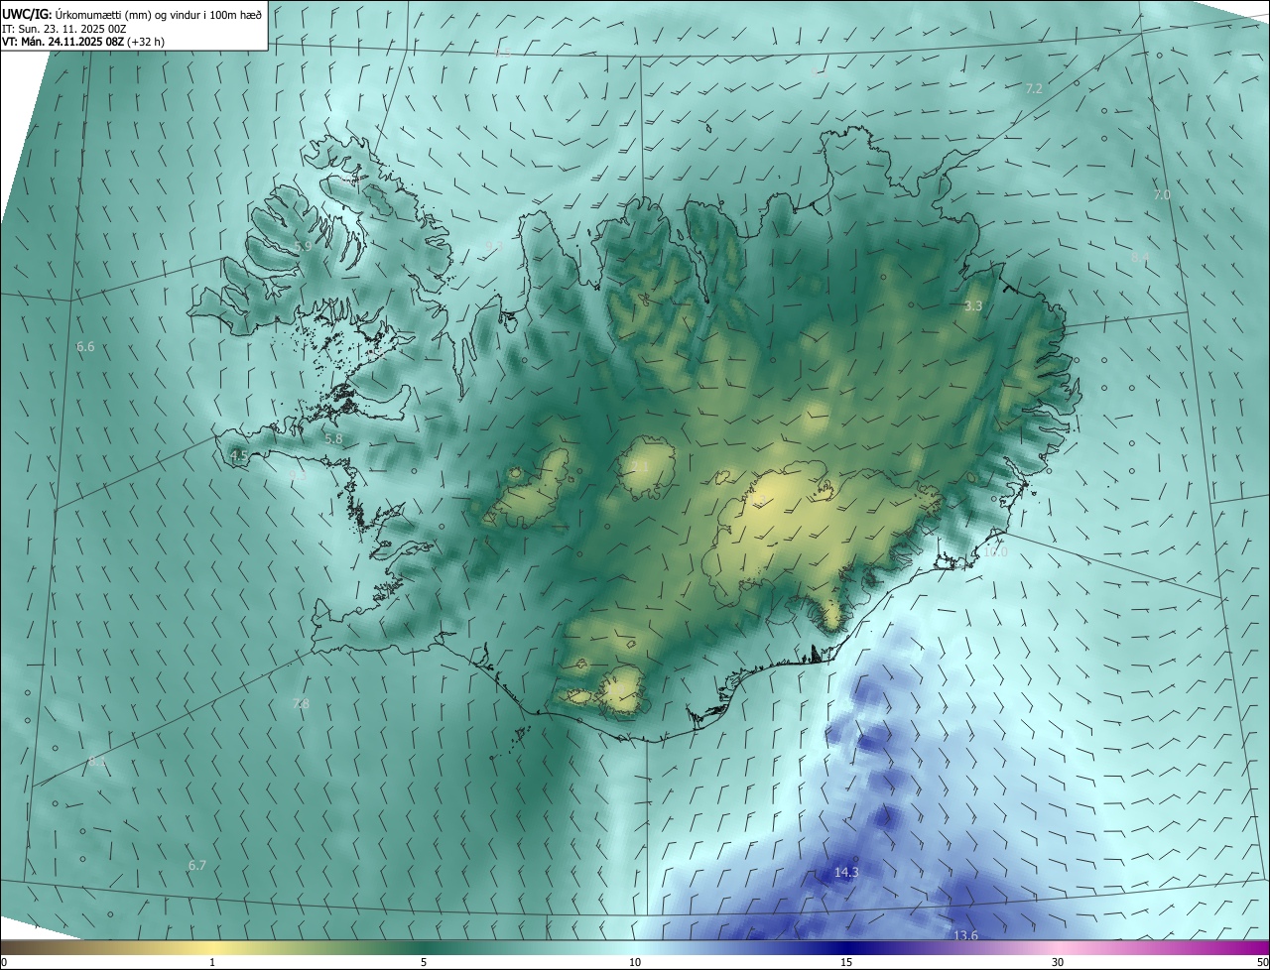Screen dimensions: 1270x970
Task: Click the 10 tick on the color scale
Action: [x=635, y=962]
